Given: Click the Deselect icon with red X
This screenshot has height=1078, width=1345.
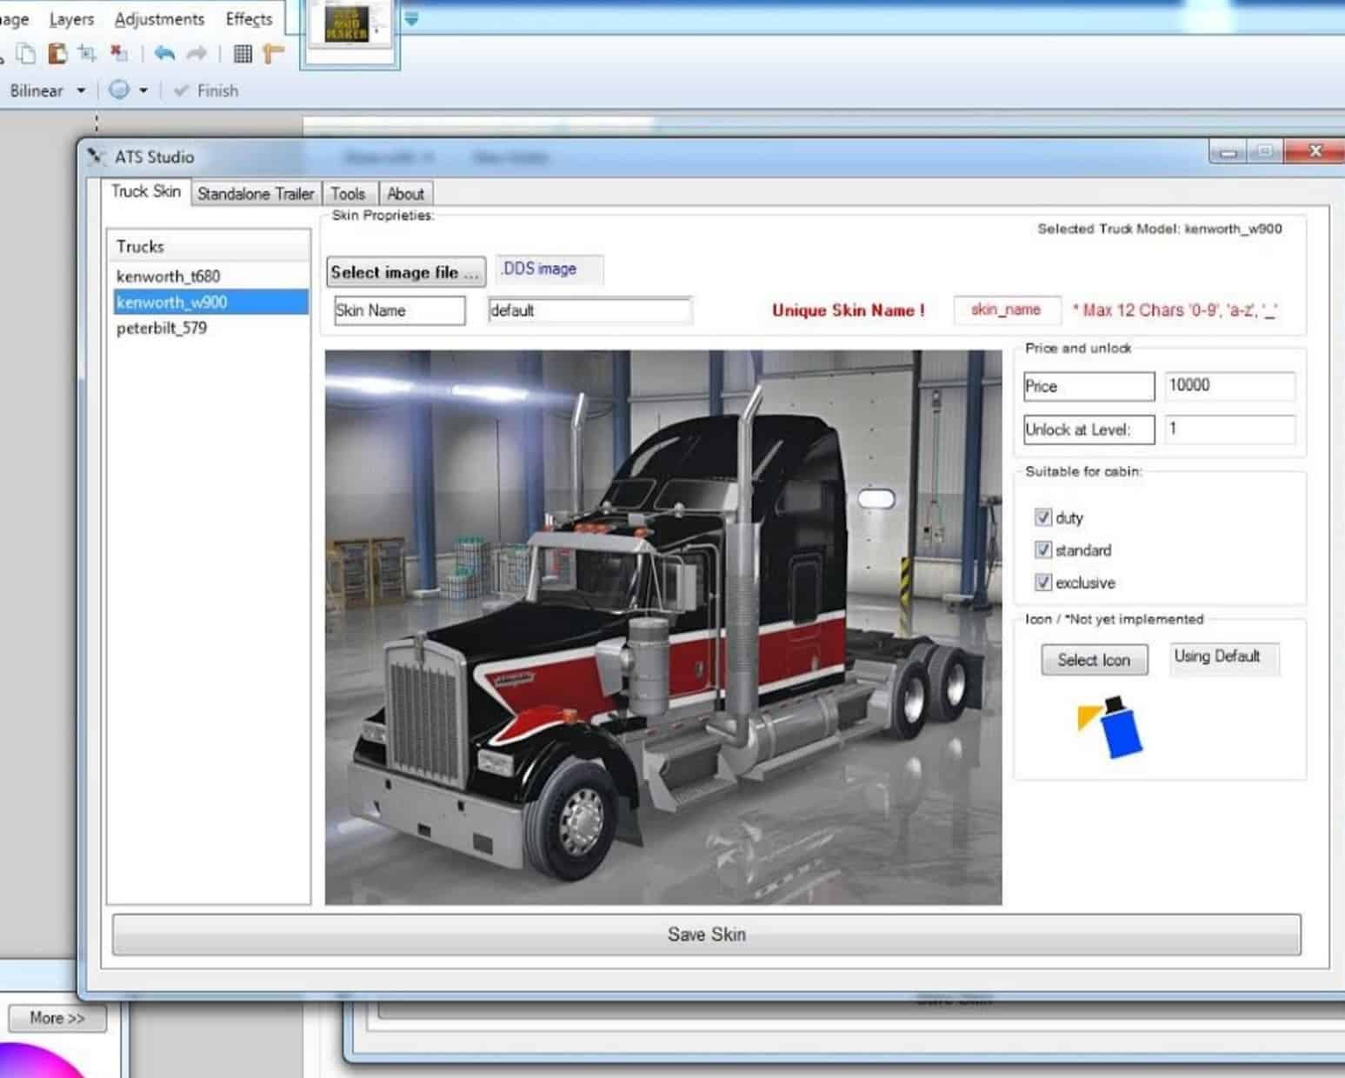Looking at the screenshot, I should point(118,54).
